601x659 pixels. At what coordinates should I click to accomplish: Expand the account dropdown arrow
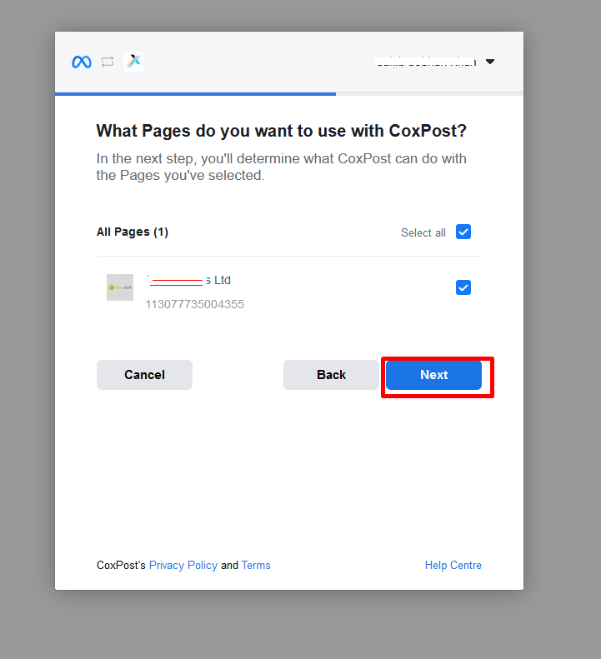[490, 62]
